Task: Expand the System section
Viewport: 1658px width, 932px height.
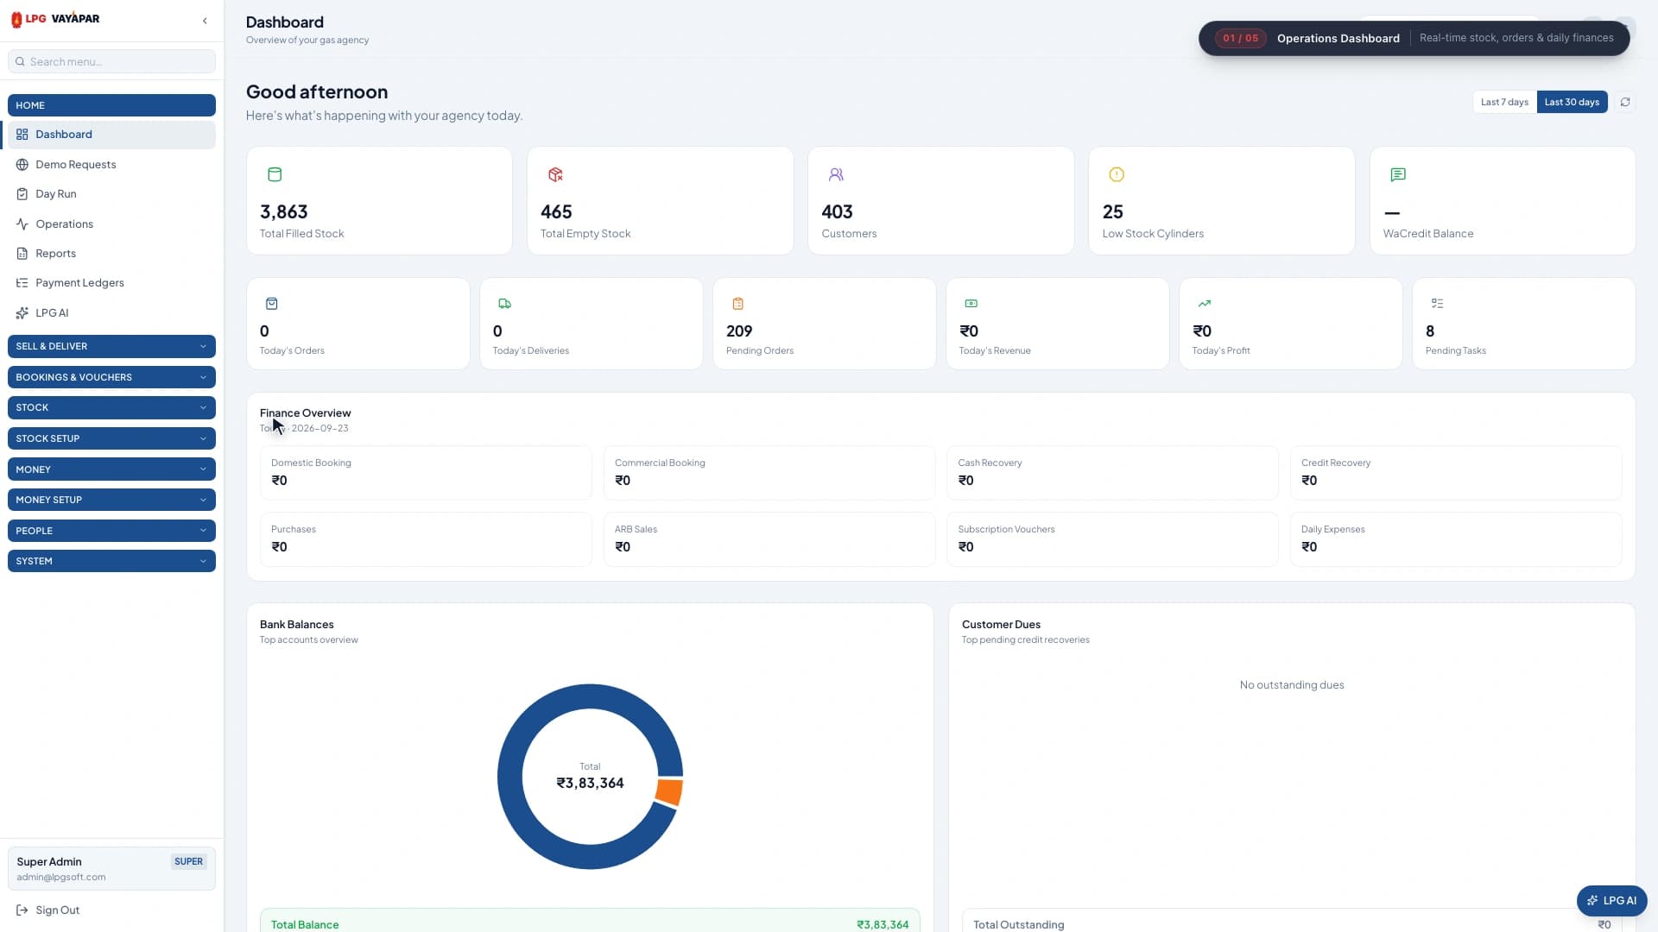Action: [x=111, y=561]
